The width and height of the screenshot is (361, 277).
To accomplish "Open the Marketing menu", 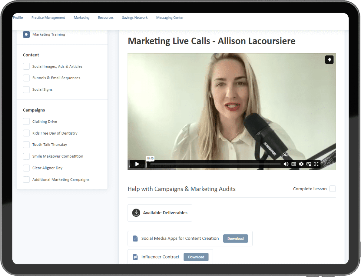I will click(81, 18).
